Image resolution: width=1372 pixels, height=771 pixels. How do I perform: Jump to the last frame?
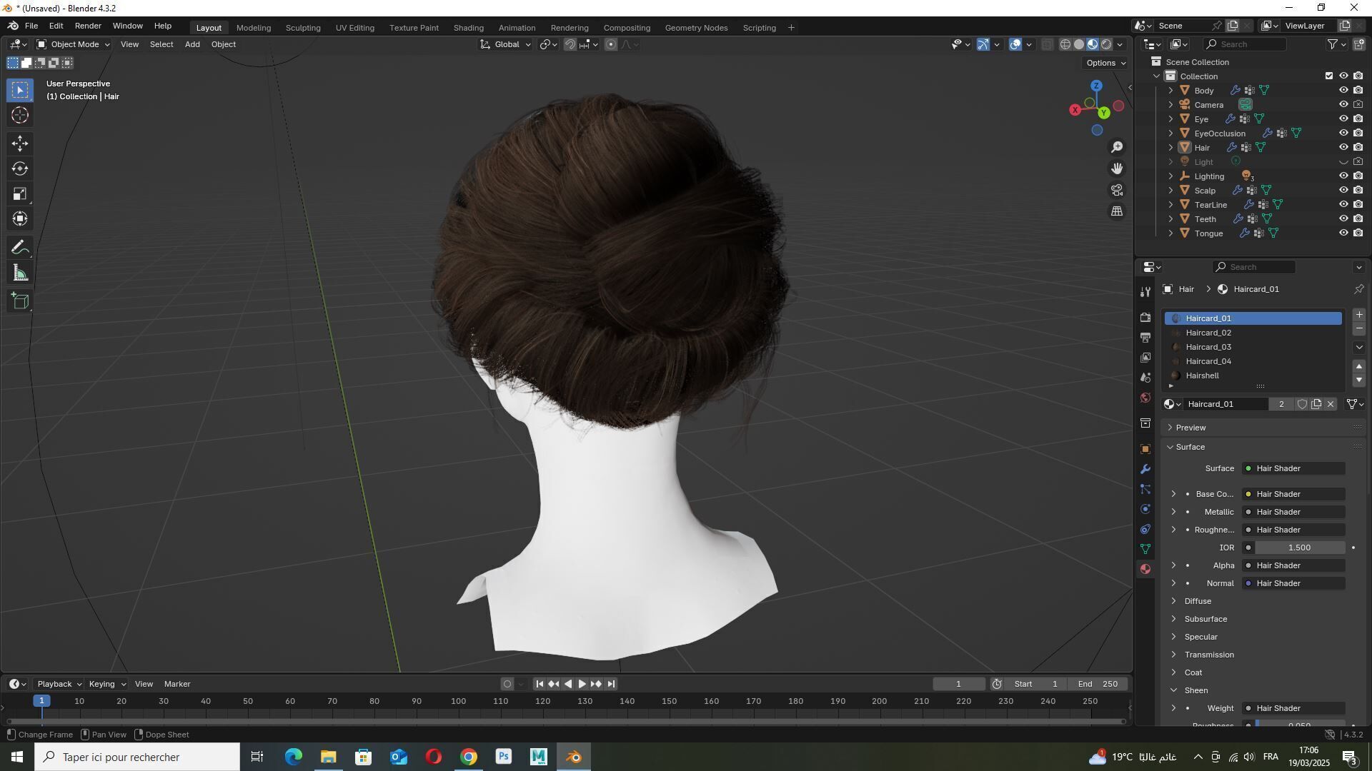point(611,684)
